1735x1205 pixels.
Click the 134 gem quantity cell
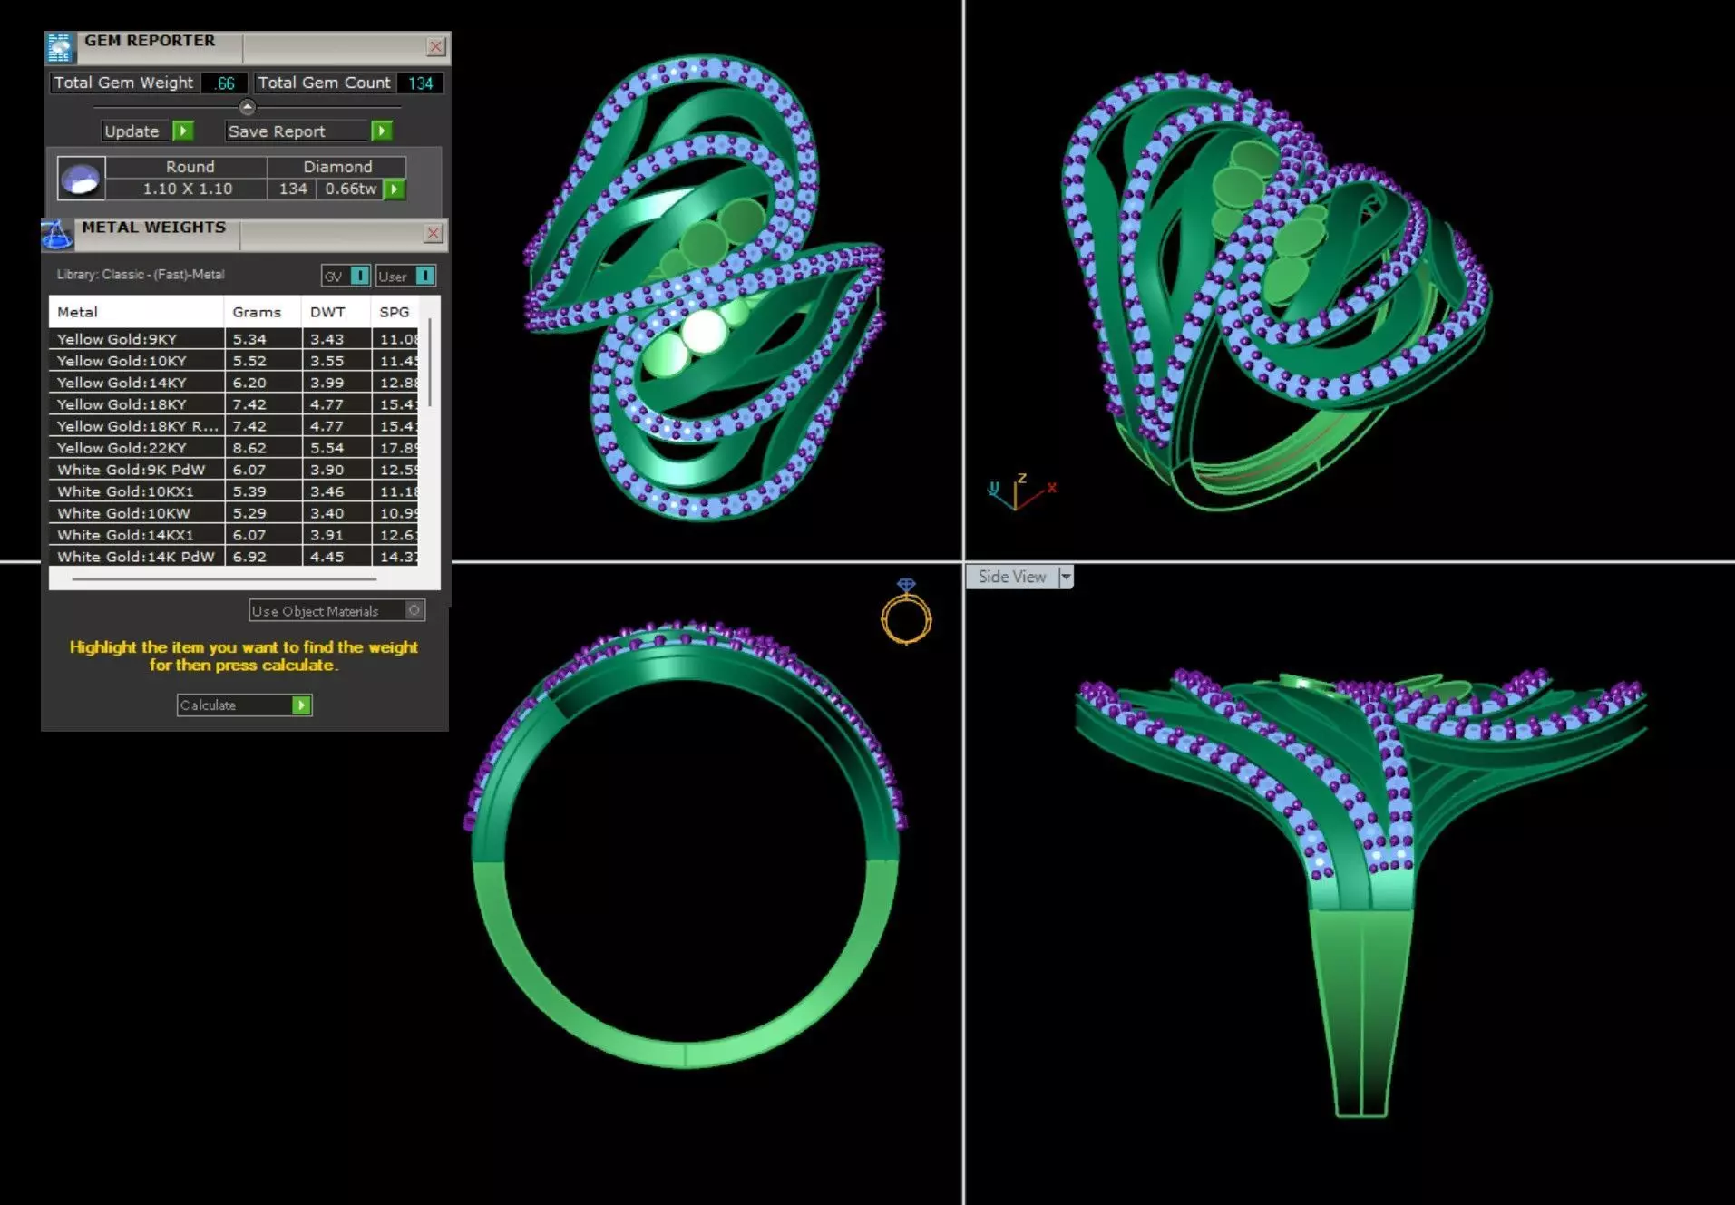(x=292, y=189)
